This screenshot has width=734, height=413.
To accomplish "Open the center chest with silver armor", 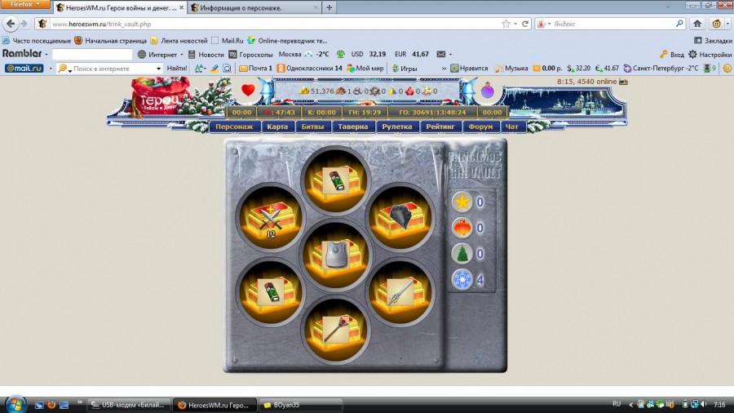I will [x=334, y=253].
